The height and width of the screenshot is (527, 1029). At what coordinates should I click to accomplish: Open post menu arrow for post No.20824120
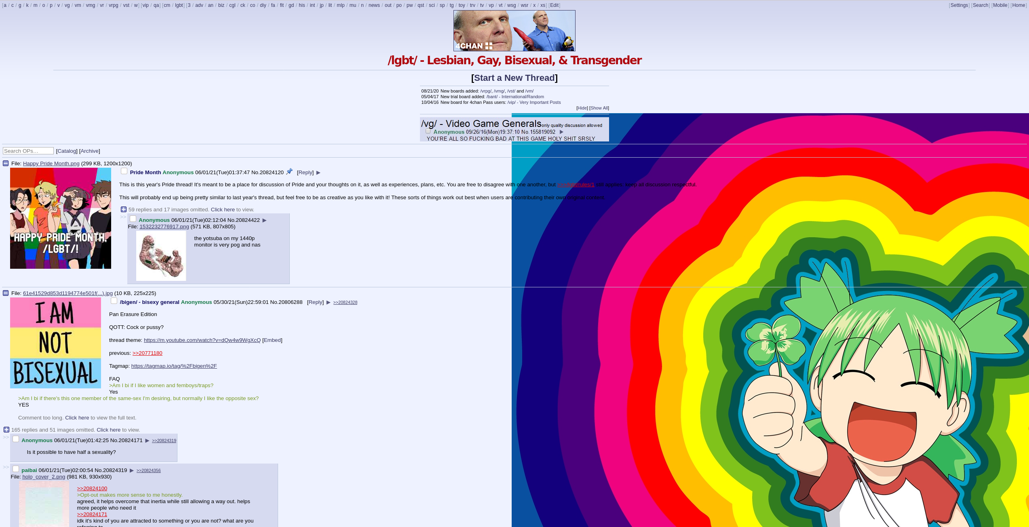318,173
